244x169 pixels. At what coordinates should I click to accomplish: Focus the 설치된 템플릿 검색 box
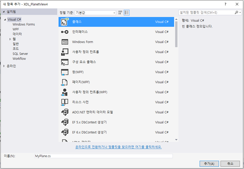[207, 13]
